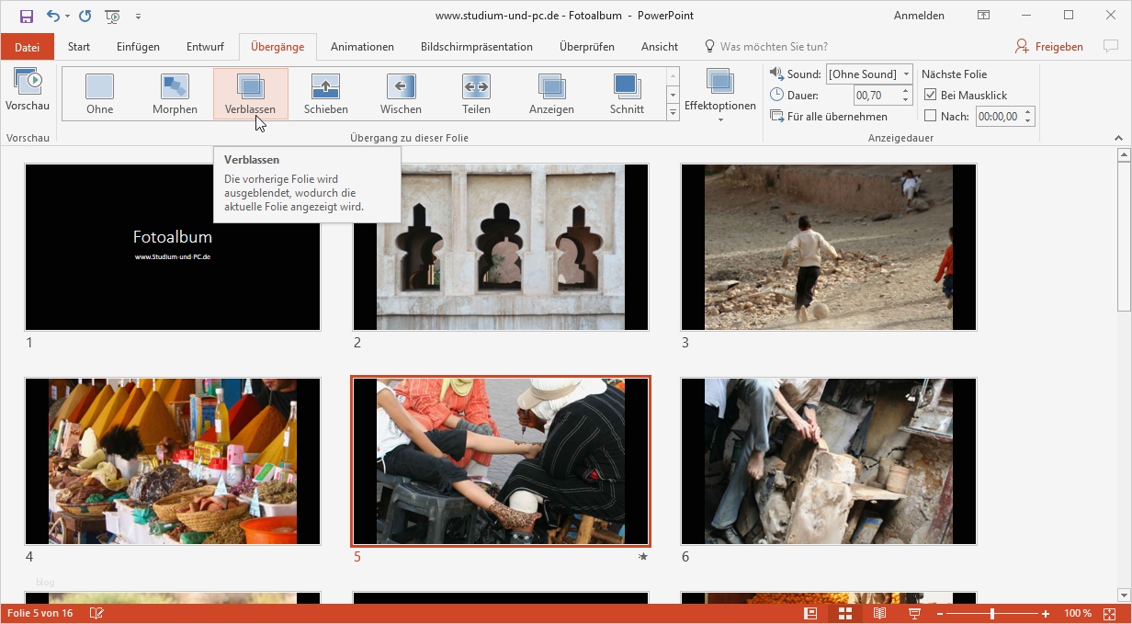This screenshot has height=624, width=1132.
Task: Set transition to Ohne
Action: click(x=99, y=92)
